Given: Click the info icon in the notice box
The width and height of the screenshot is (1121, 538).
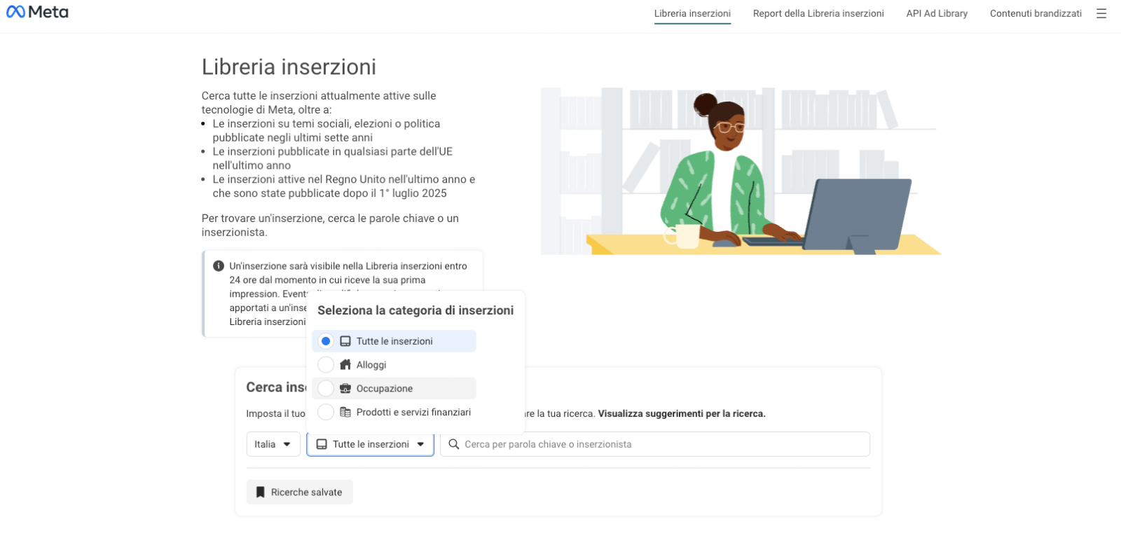Looking at the screenshot, I should [x=219, y=266].
